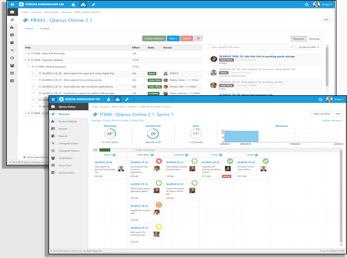Click search magnifier in front window header
Screen dimensions: 347x258
[x=321, y=100]
